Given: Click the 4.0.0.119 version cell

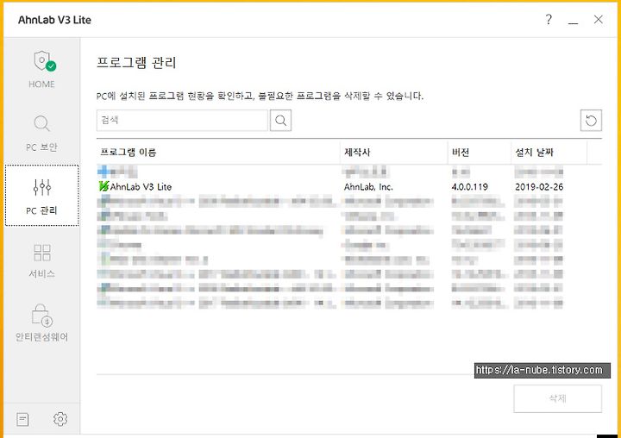Looking at the screenshot, I should pos(470,187).
